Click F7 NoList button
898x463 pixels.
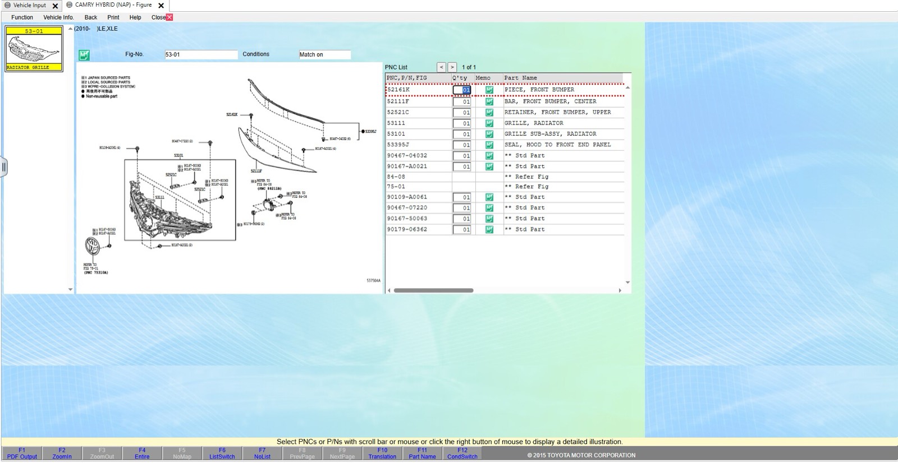point(262,453)
